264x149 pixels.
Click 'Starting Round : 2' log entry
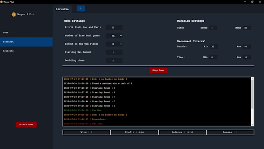tap(89, 106)
